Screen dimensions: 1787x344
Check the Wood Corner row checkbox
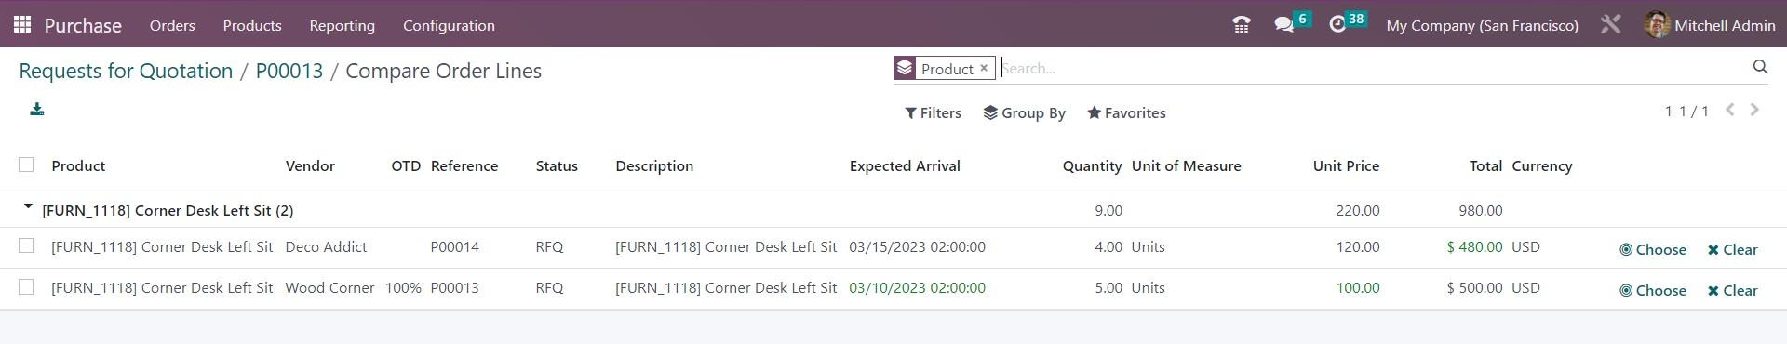pyautogui.click(x=26, y=286)
